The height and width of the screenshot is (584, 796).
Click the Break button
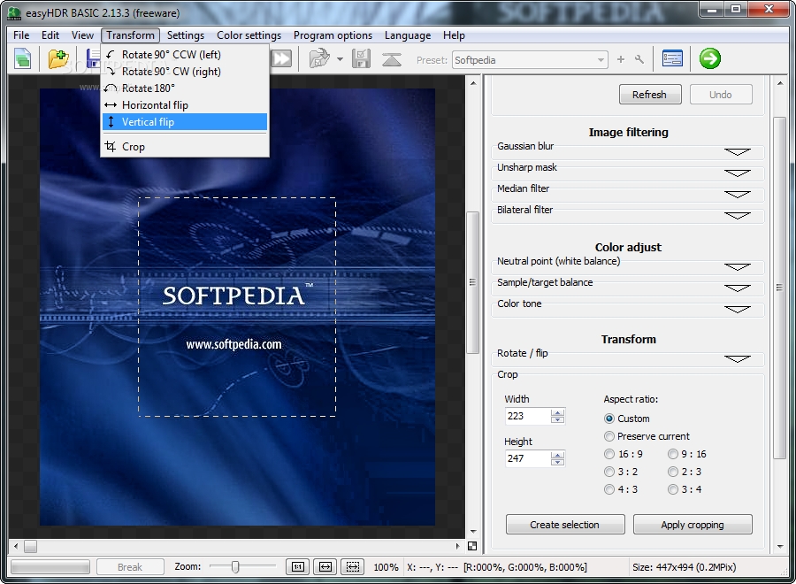click(x=130, y=566)
